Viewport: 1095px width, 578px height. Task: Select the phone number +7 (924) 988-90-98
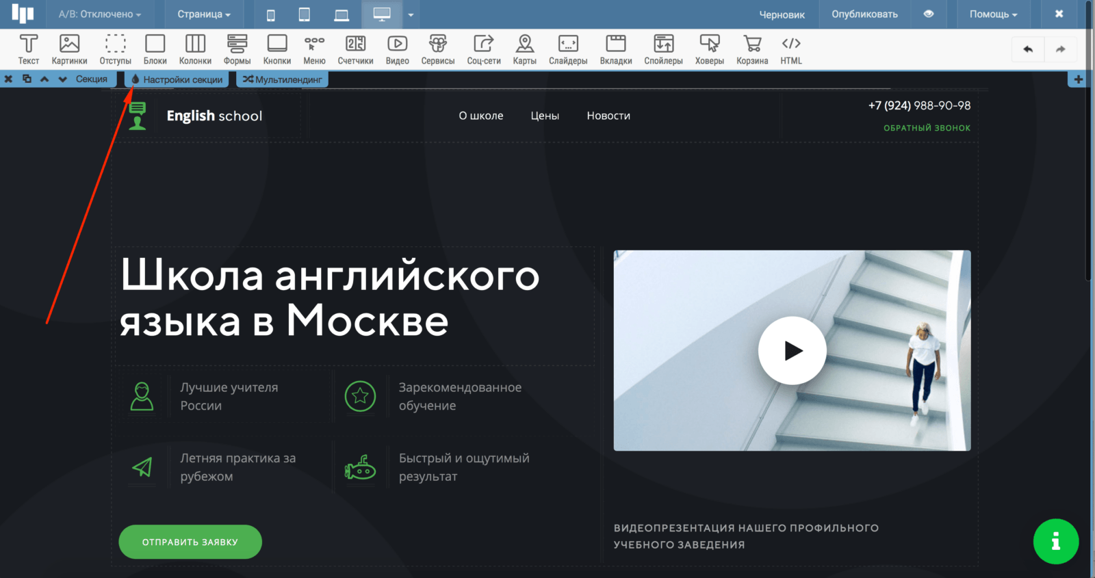coord(919,105)
